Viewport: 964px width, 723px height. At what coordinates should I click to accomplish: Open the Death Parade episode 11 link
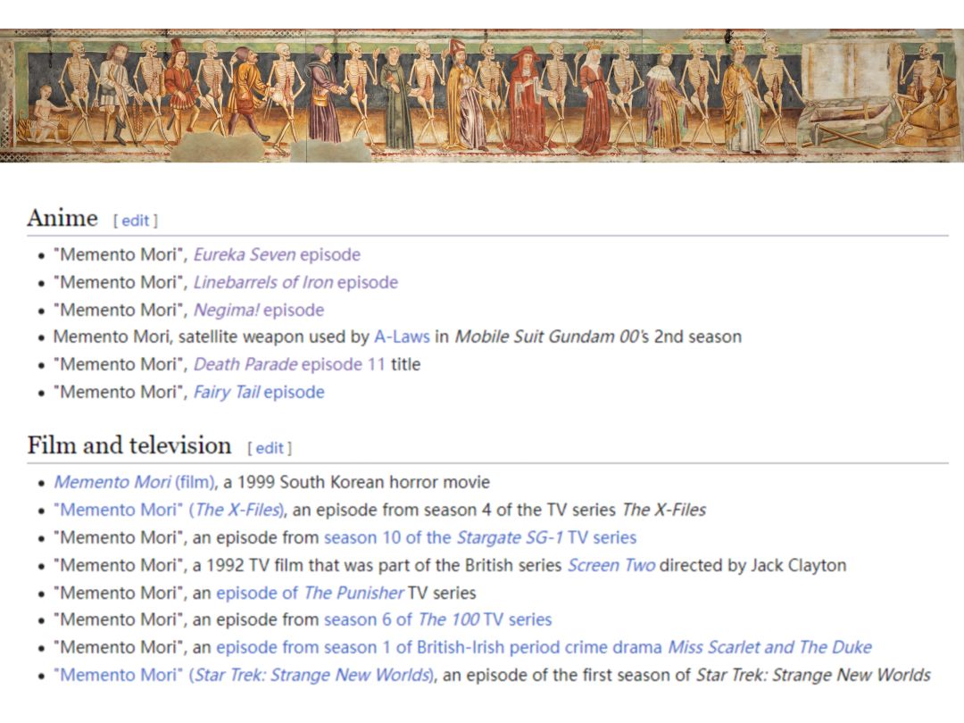pos(289,364)
